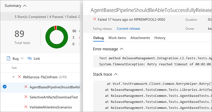Click red X beside SelectiveArtifactsDownloadTest
Image resolution: width=212 pixels, height=112 pixels.
(26, 97)
